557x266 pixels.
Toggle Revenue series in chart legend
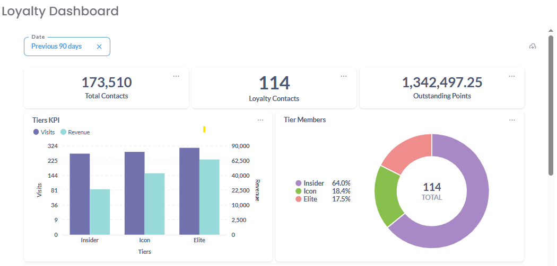pos(75,132)
